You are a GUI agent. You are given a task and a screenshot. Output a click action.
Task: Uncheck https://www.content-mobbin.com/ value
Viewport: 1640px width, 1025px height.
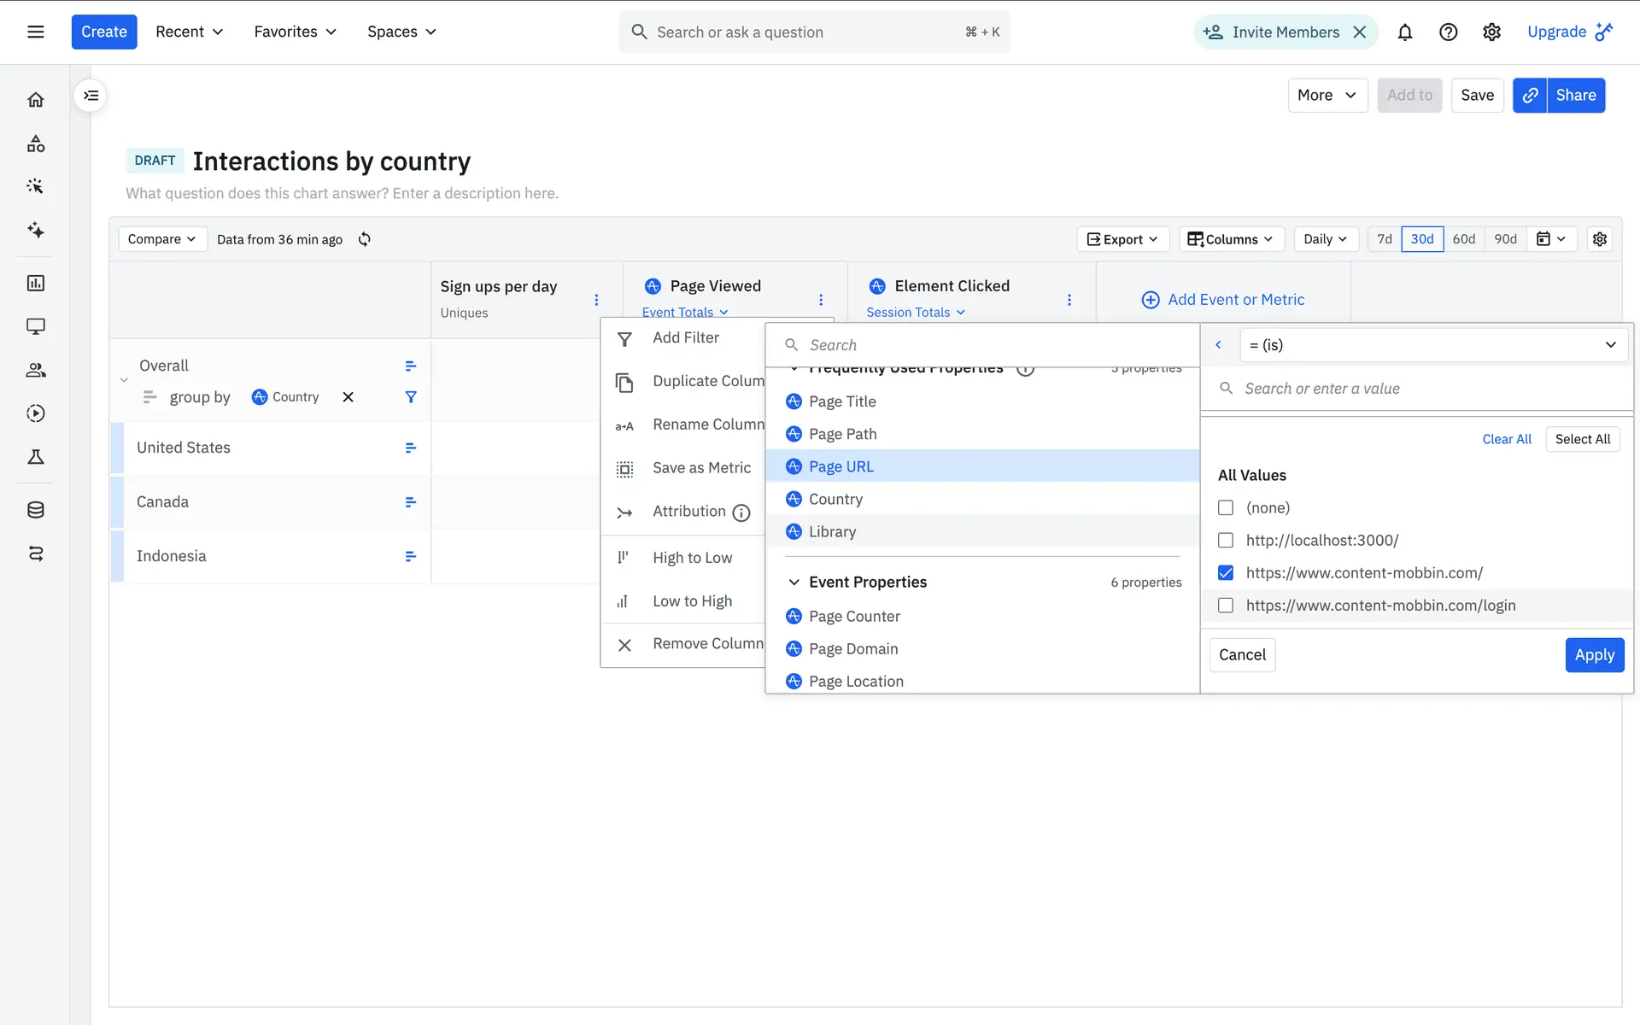[x=1226, y=573]
